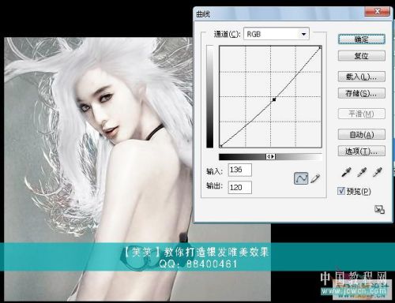Toggle the 预览(P) preview checkbox
This screenshot has height=303, width=395.
(341, 191)
